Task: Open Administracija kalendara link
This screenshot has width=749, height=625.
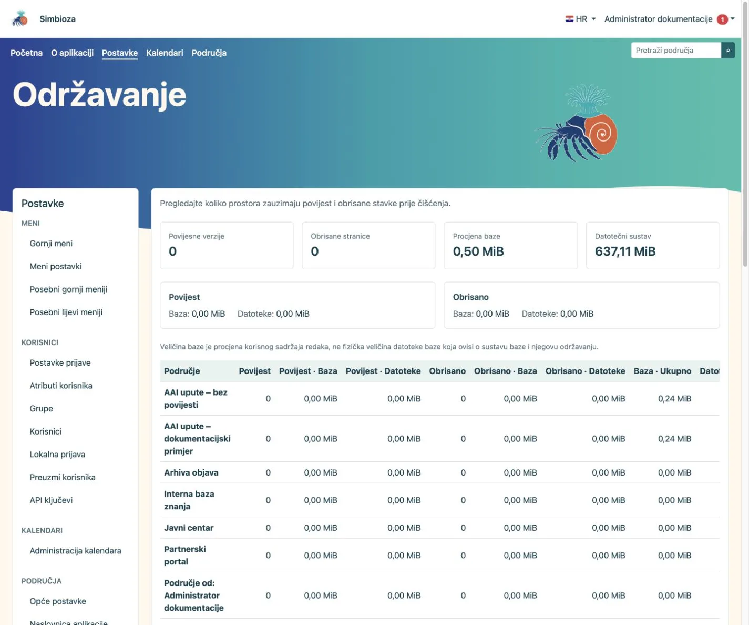Action: click(x=75, y=551)
